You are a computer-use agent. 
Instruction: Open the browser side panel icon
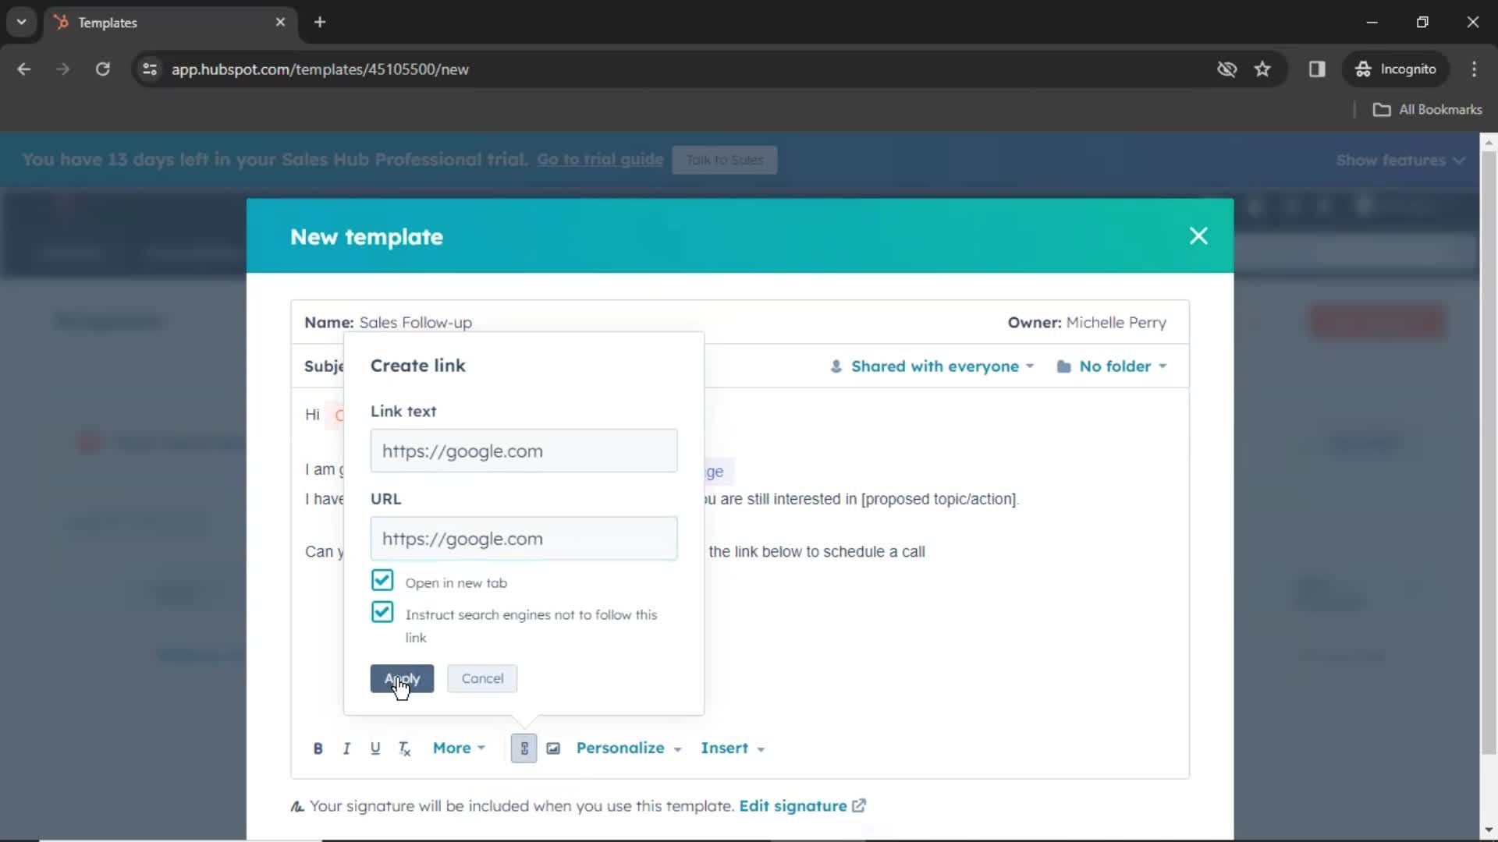1317,69
